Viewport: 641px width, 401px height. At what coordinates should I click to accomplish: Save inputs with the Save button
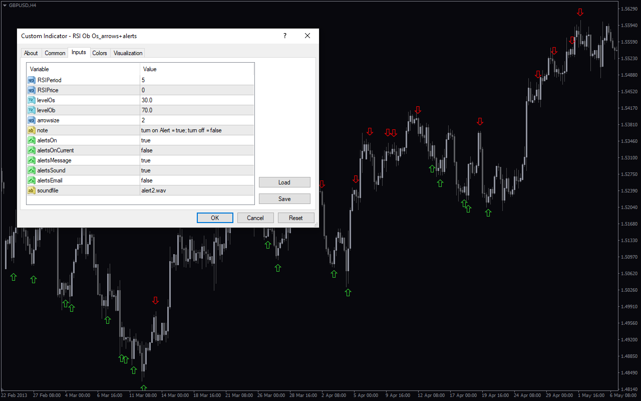pos(284,199)
